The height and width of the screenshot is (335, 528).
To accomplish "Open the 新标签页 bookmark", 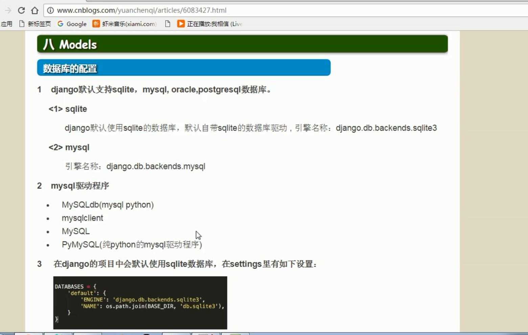I will (x=35, y=24).
